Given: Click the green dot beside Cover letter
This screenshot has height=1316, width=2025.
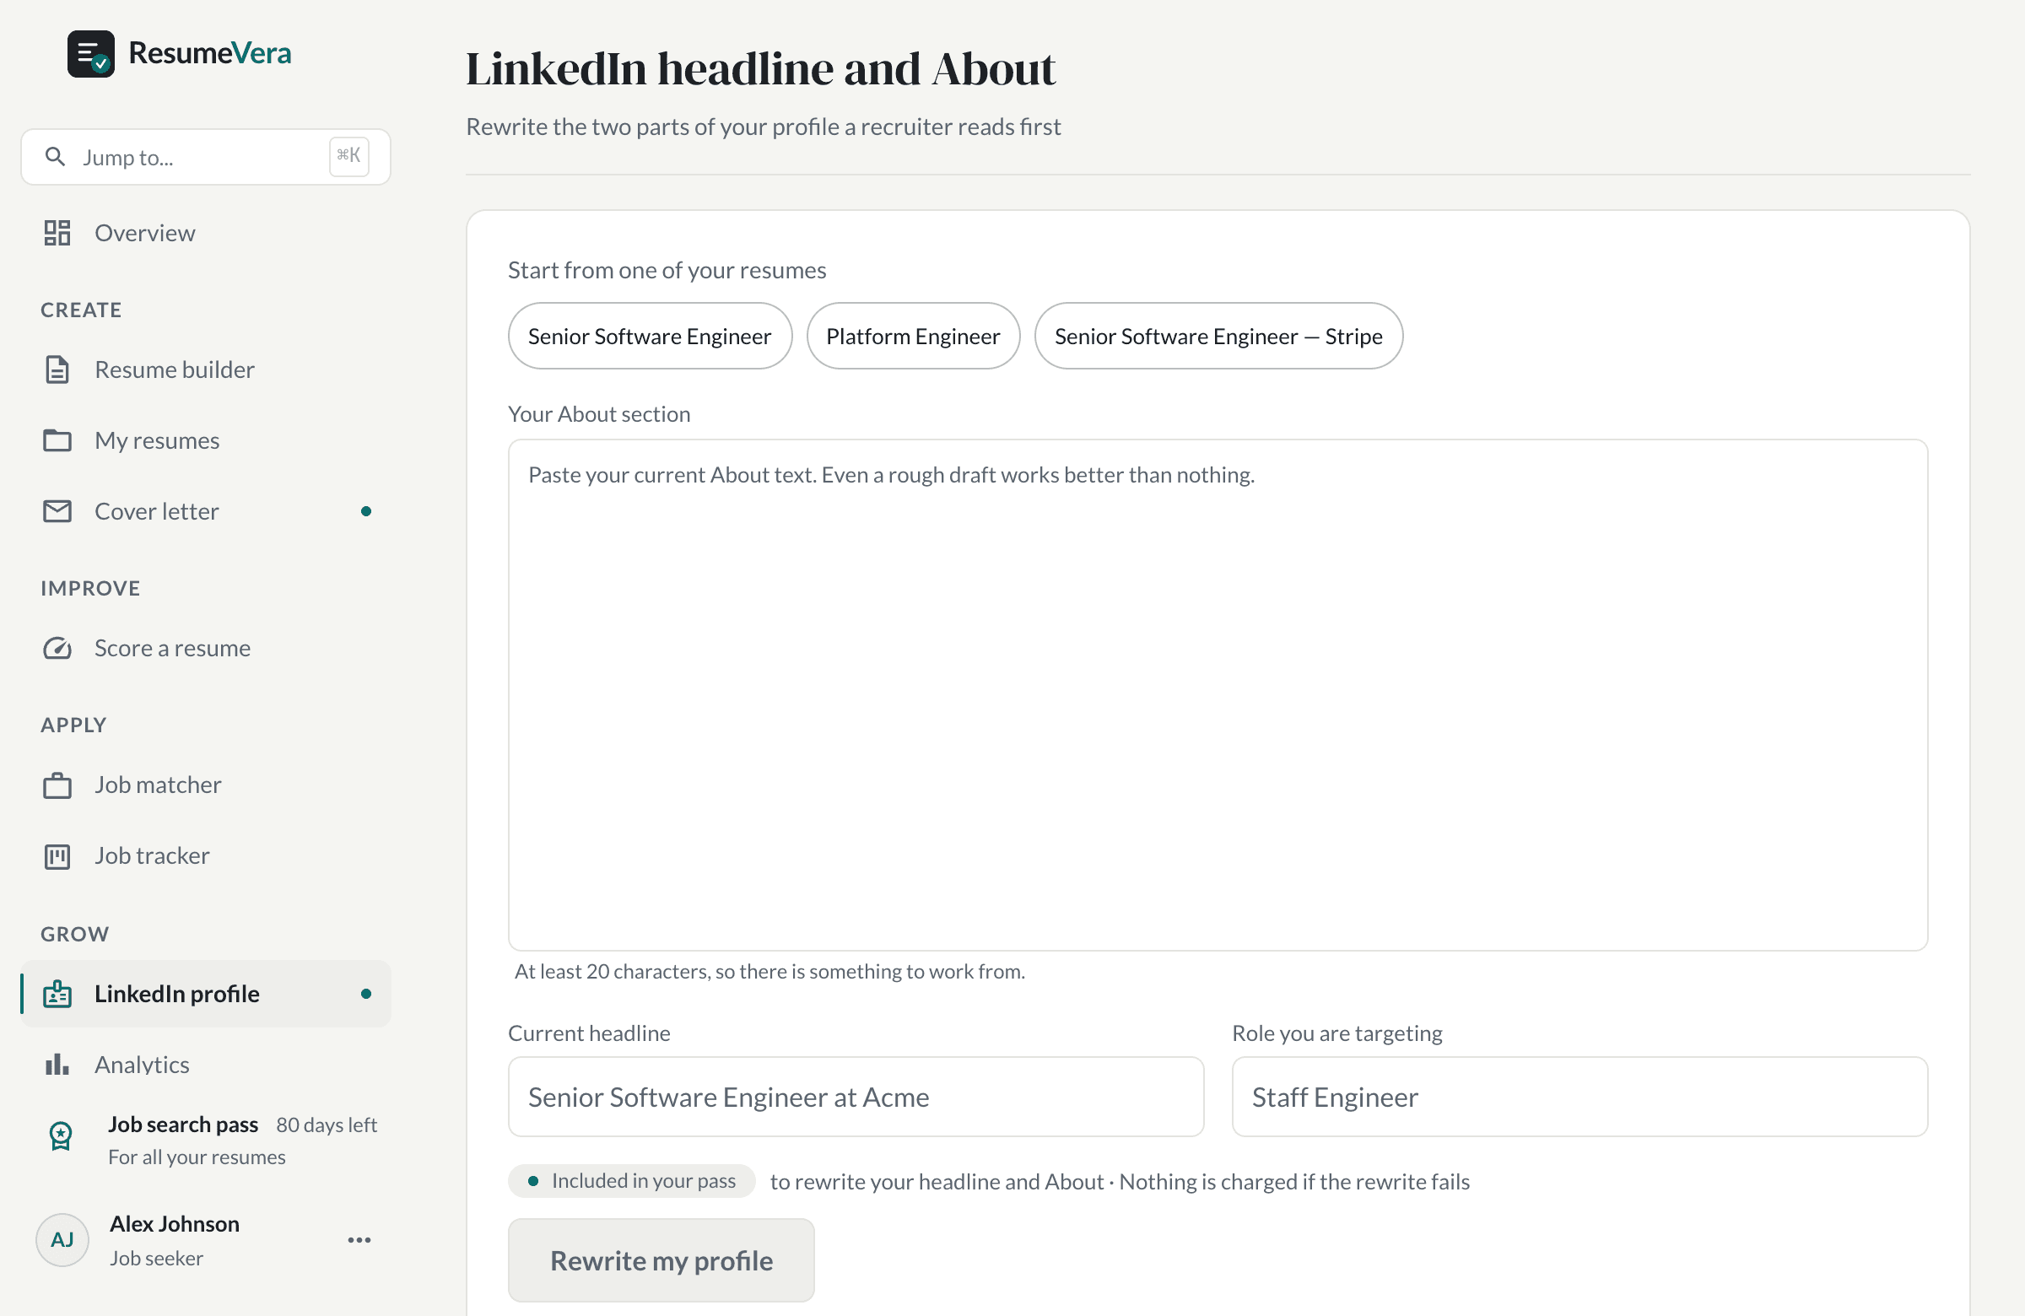Looking at the screenshot, I should (x=366, y=510).
